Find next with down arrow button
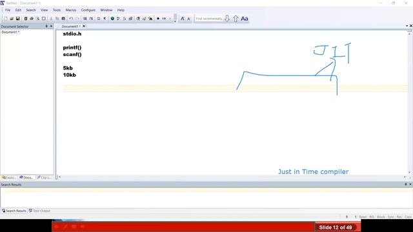This screenshot has width=413, height=232. (x=227, y=19)
